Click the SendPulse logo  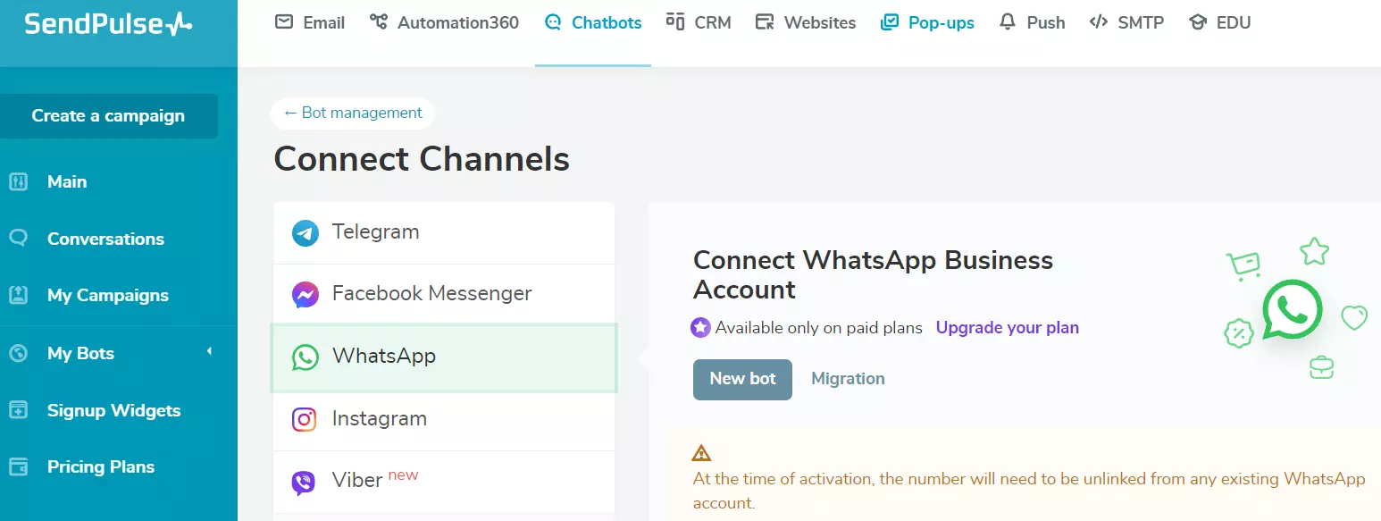tap(108, 23)
